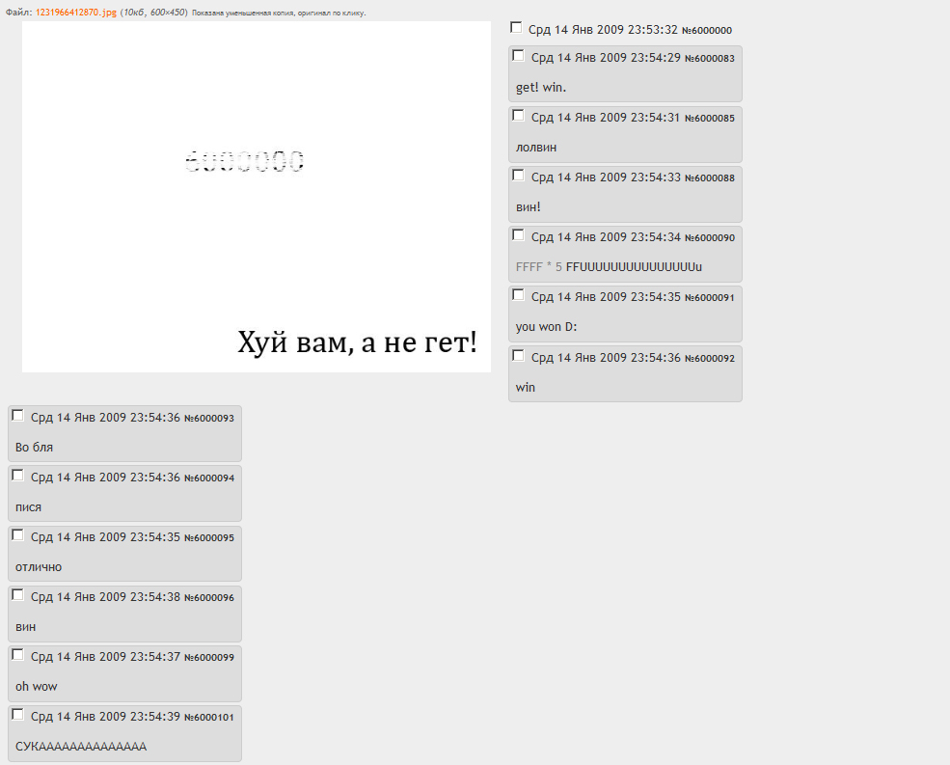Check post №6000092 checkbox
The width and height of the screenshot is (950, 765).
(x=519, y=356)
